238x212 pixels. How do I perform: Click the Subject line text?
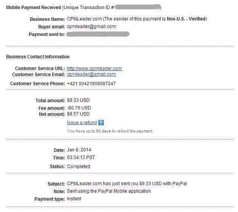click(x=127, y=184)
